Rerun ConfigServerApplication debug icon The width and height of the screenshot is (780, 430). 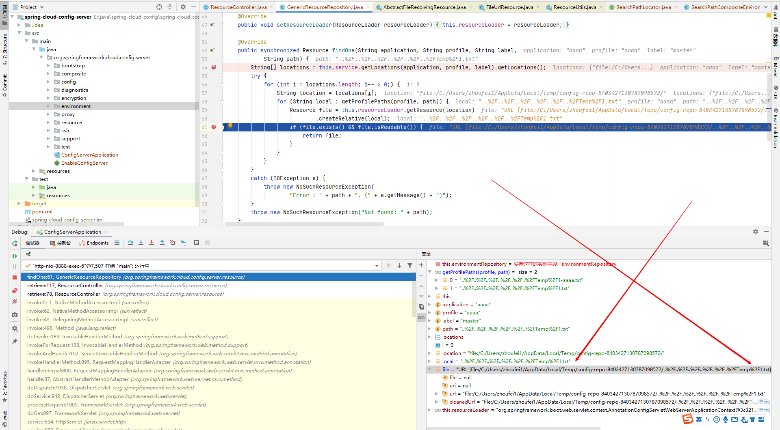point(15,243)
